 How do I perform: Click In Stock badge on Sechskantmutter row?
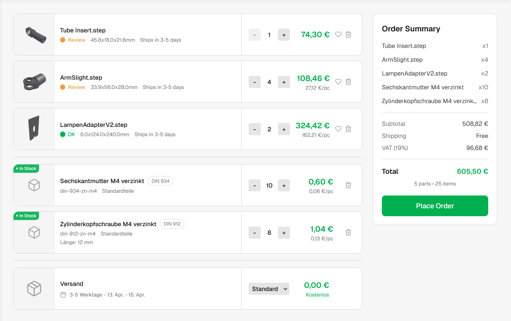point(26,169)
